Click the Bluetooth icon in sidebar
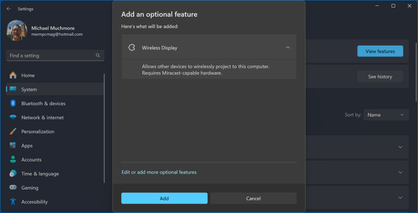418x213 pixels. click(x=13, y=103)
